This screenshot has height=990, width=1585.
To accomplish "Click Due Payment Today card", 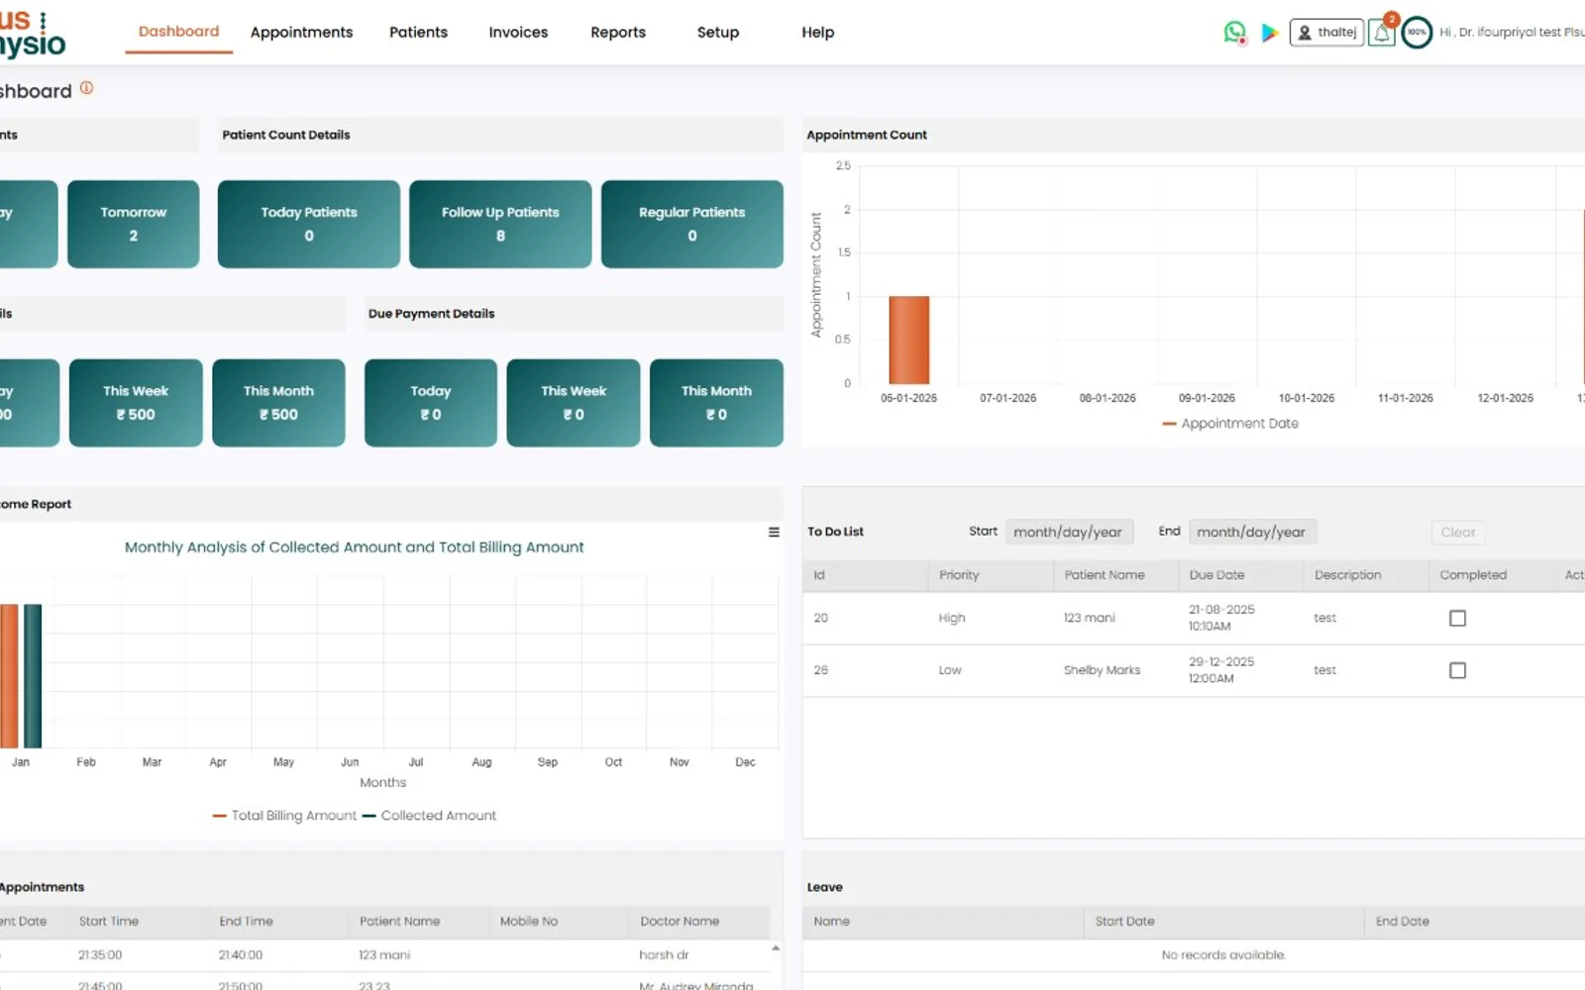I will pos(431,403).
